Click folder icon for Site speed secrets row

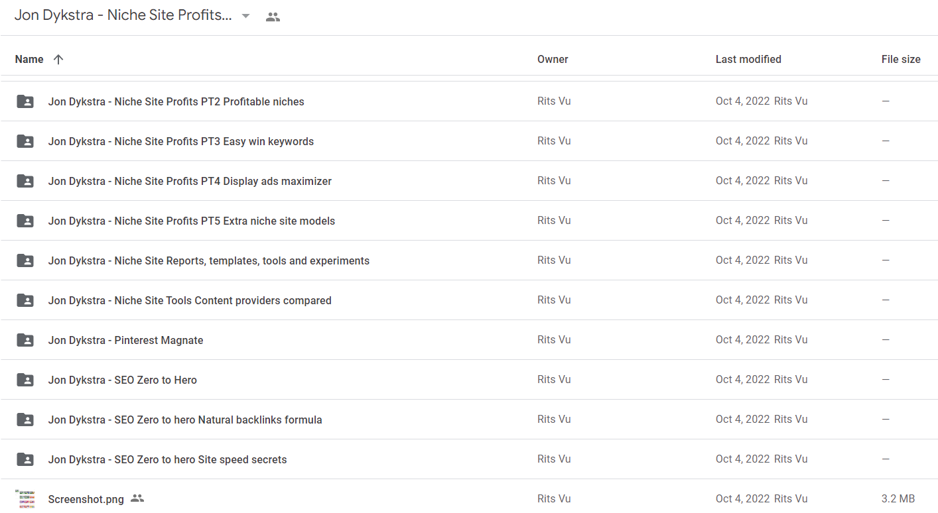point(25,459)
